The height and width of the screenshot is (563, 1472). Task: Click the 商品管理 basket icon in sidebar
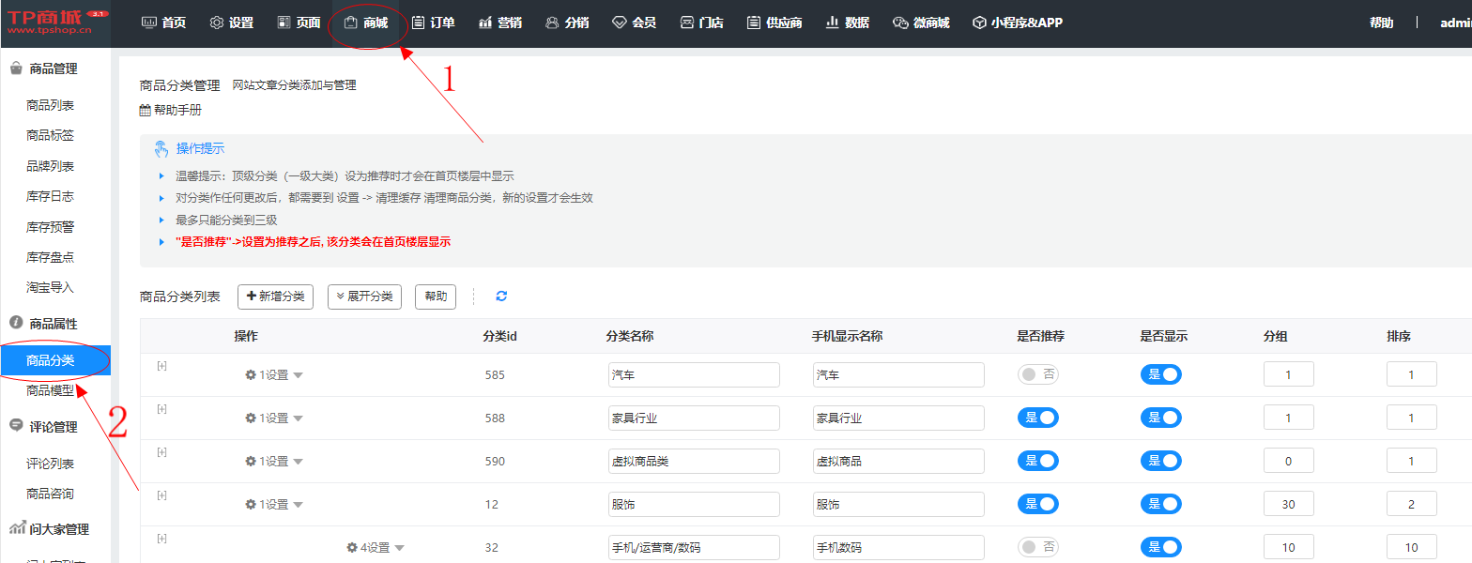tap(16, 68)
